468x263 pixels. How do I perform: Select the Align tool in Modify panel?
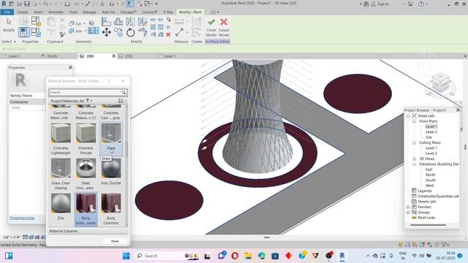106,21
